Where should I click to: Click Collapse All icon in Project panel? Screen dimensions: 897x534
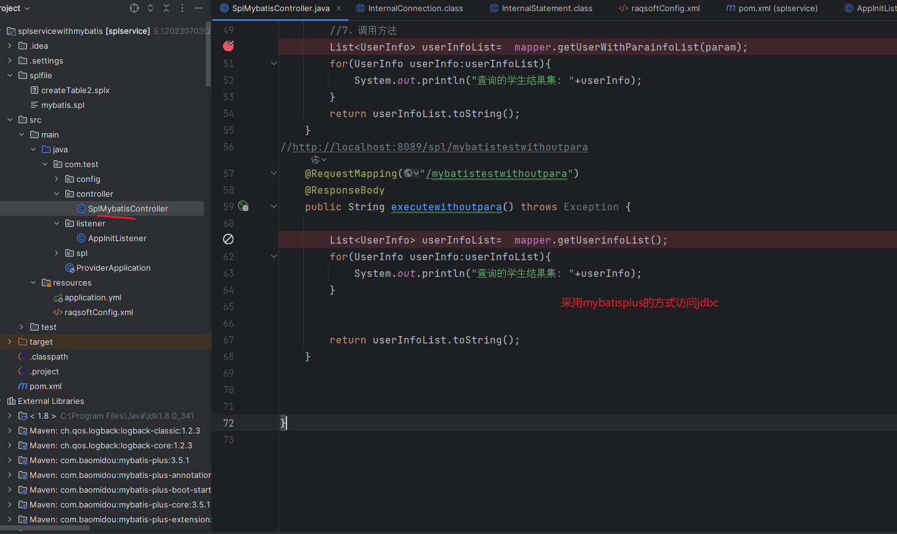tap(166, 8)
